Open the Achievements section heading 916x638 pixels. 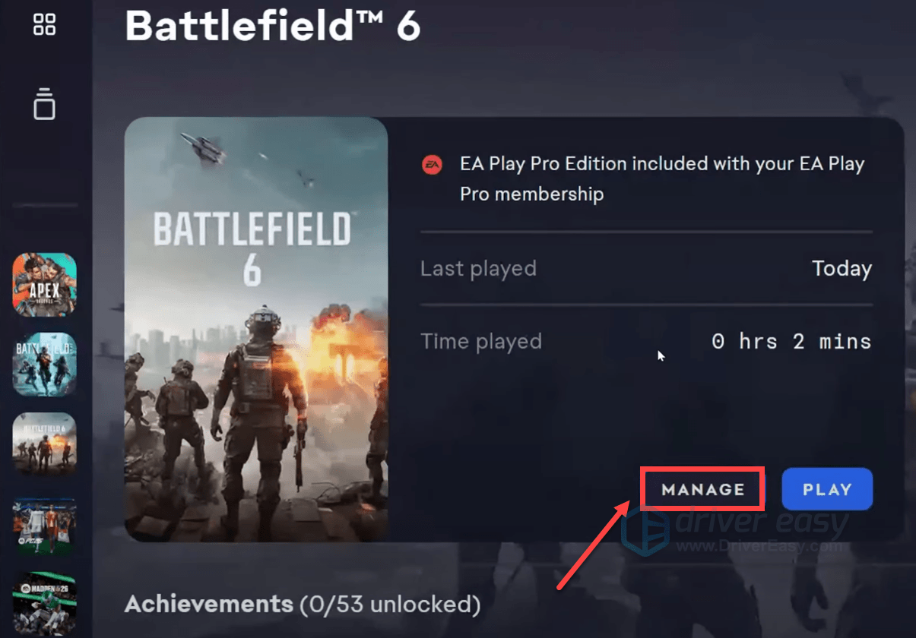tap(208, 605)
